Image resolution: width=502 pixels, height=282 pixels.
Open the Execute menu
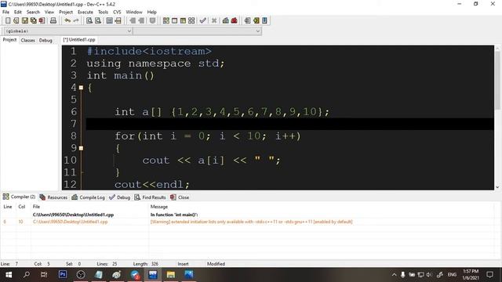tap(85, 13)
